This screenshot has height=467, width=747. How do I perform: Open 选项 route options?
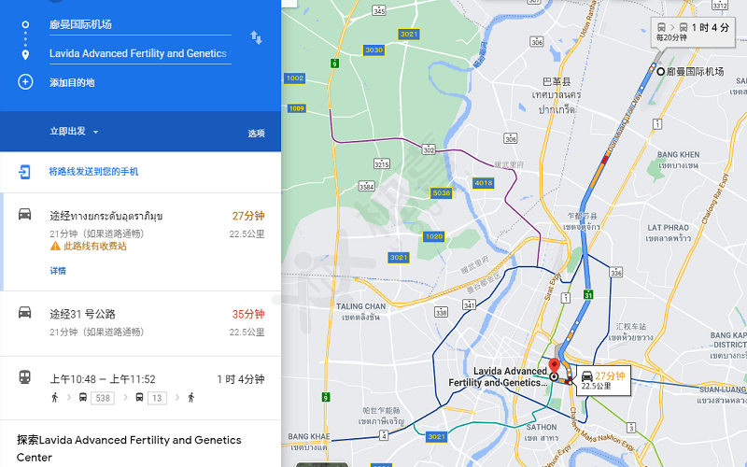(256, 134)
